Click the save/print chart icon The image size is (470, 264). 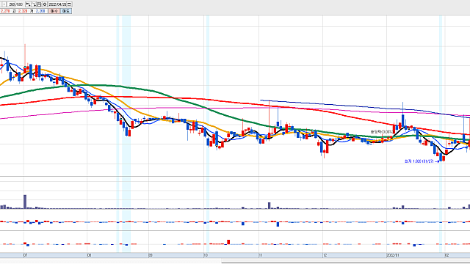(x=39, y=4)
